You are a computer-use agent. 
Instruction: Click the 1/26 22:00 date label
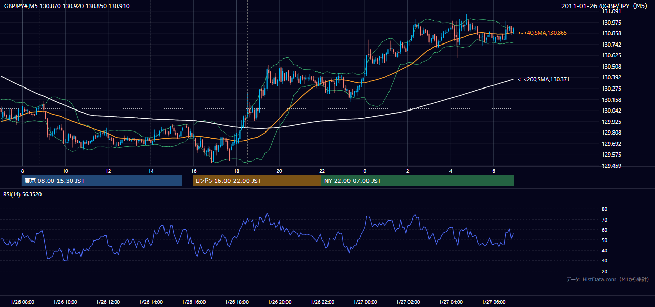coord(322,302)
